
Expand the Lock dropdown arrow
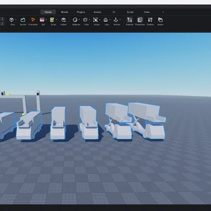tap(110, 20)
